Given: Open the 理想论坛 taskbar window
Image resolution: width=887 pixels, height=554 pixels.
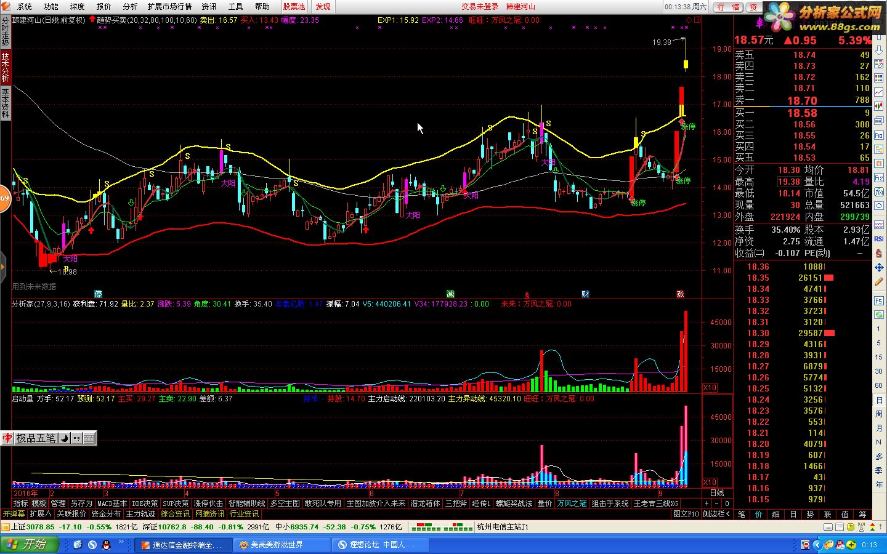Looking at the screenshot, I should (x=381, y=545).
